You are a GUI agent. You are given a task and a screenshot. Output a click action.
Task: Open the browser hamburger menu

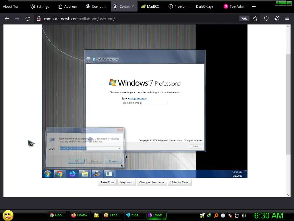coord(287,19)
